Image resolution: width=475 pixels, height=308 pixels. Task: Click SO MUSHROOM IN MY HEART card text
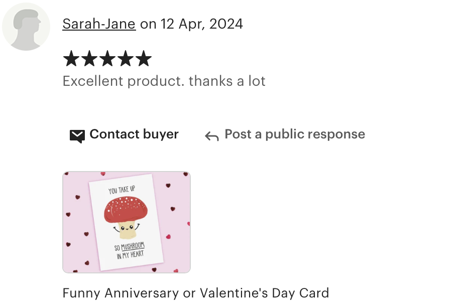tap(130, 251)
